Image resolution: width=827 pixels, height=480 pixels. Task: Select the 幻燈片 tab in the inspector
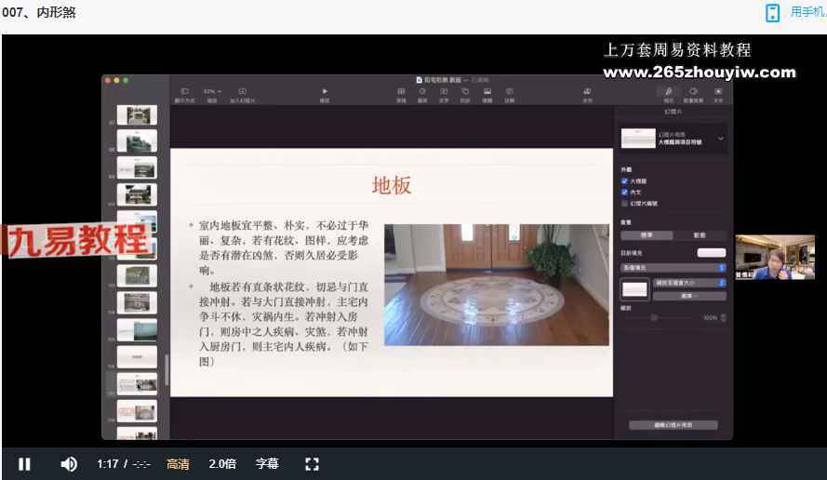673,112
